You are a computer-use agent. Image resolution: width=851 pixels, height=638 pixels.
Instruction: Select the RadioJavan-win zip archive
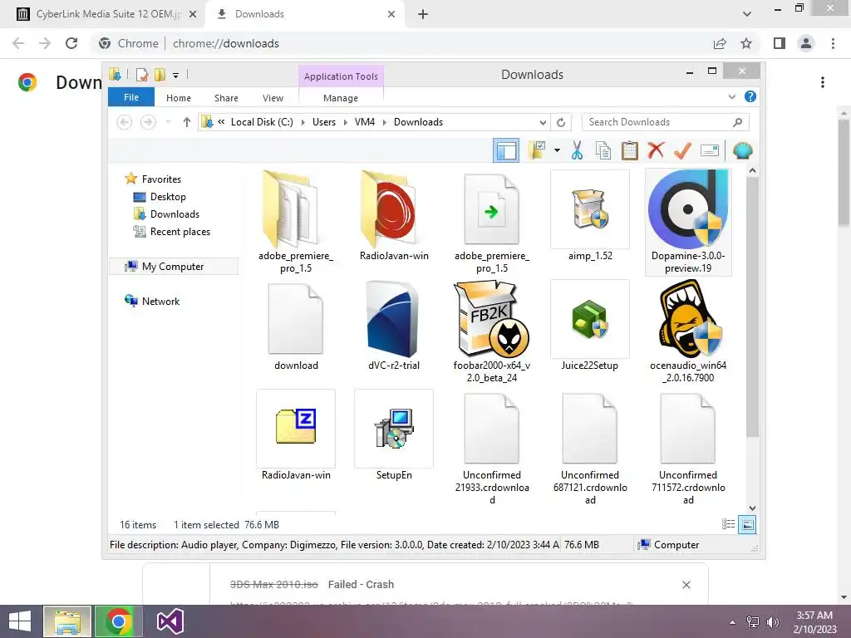pos(296,435)
